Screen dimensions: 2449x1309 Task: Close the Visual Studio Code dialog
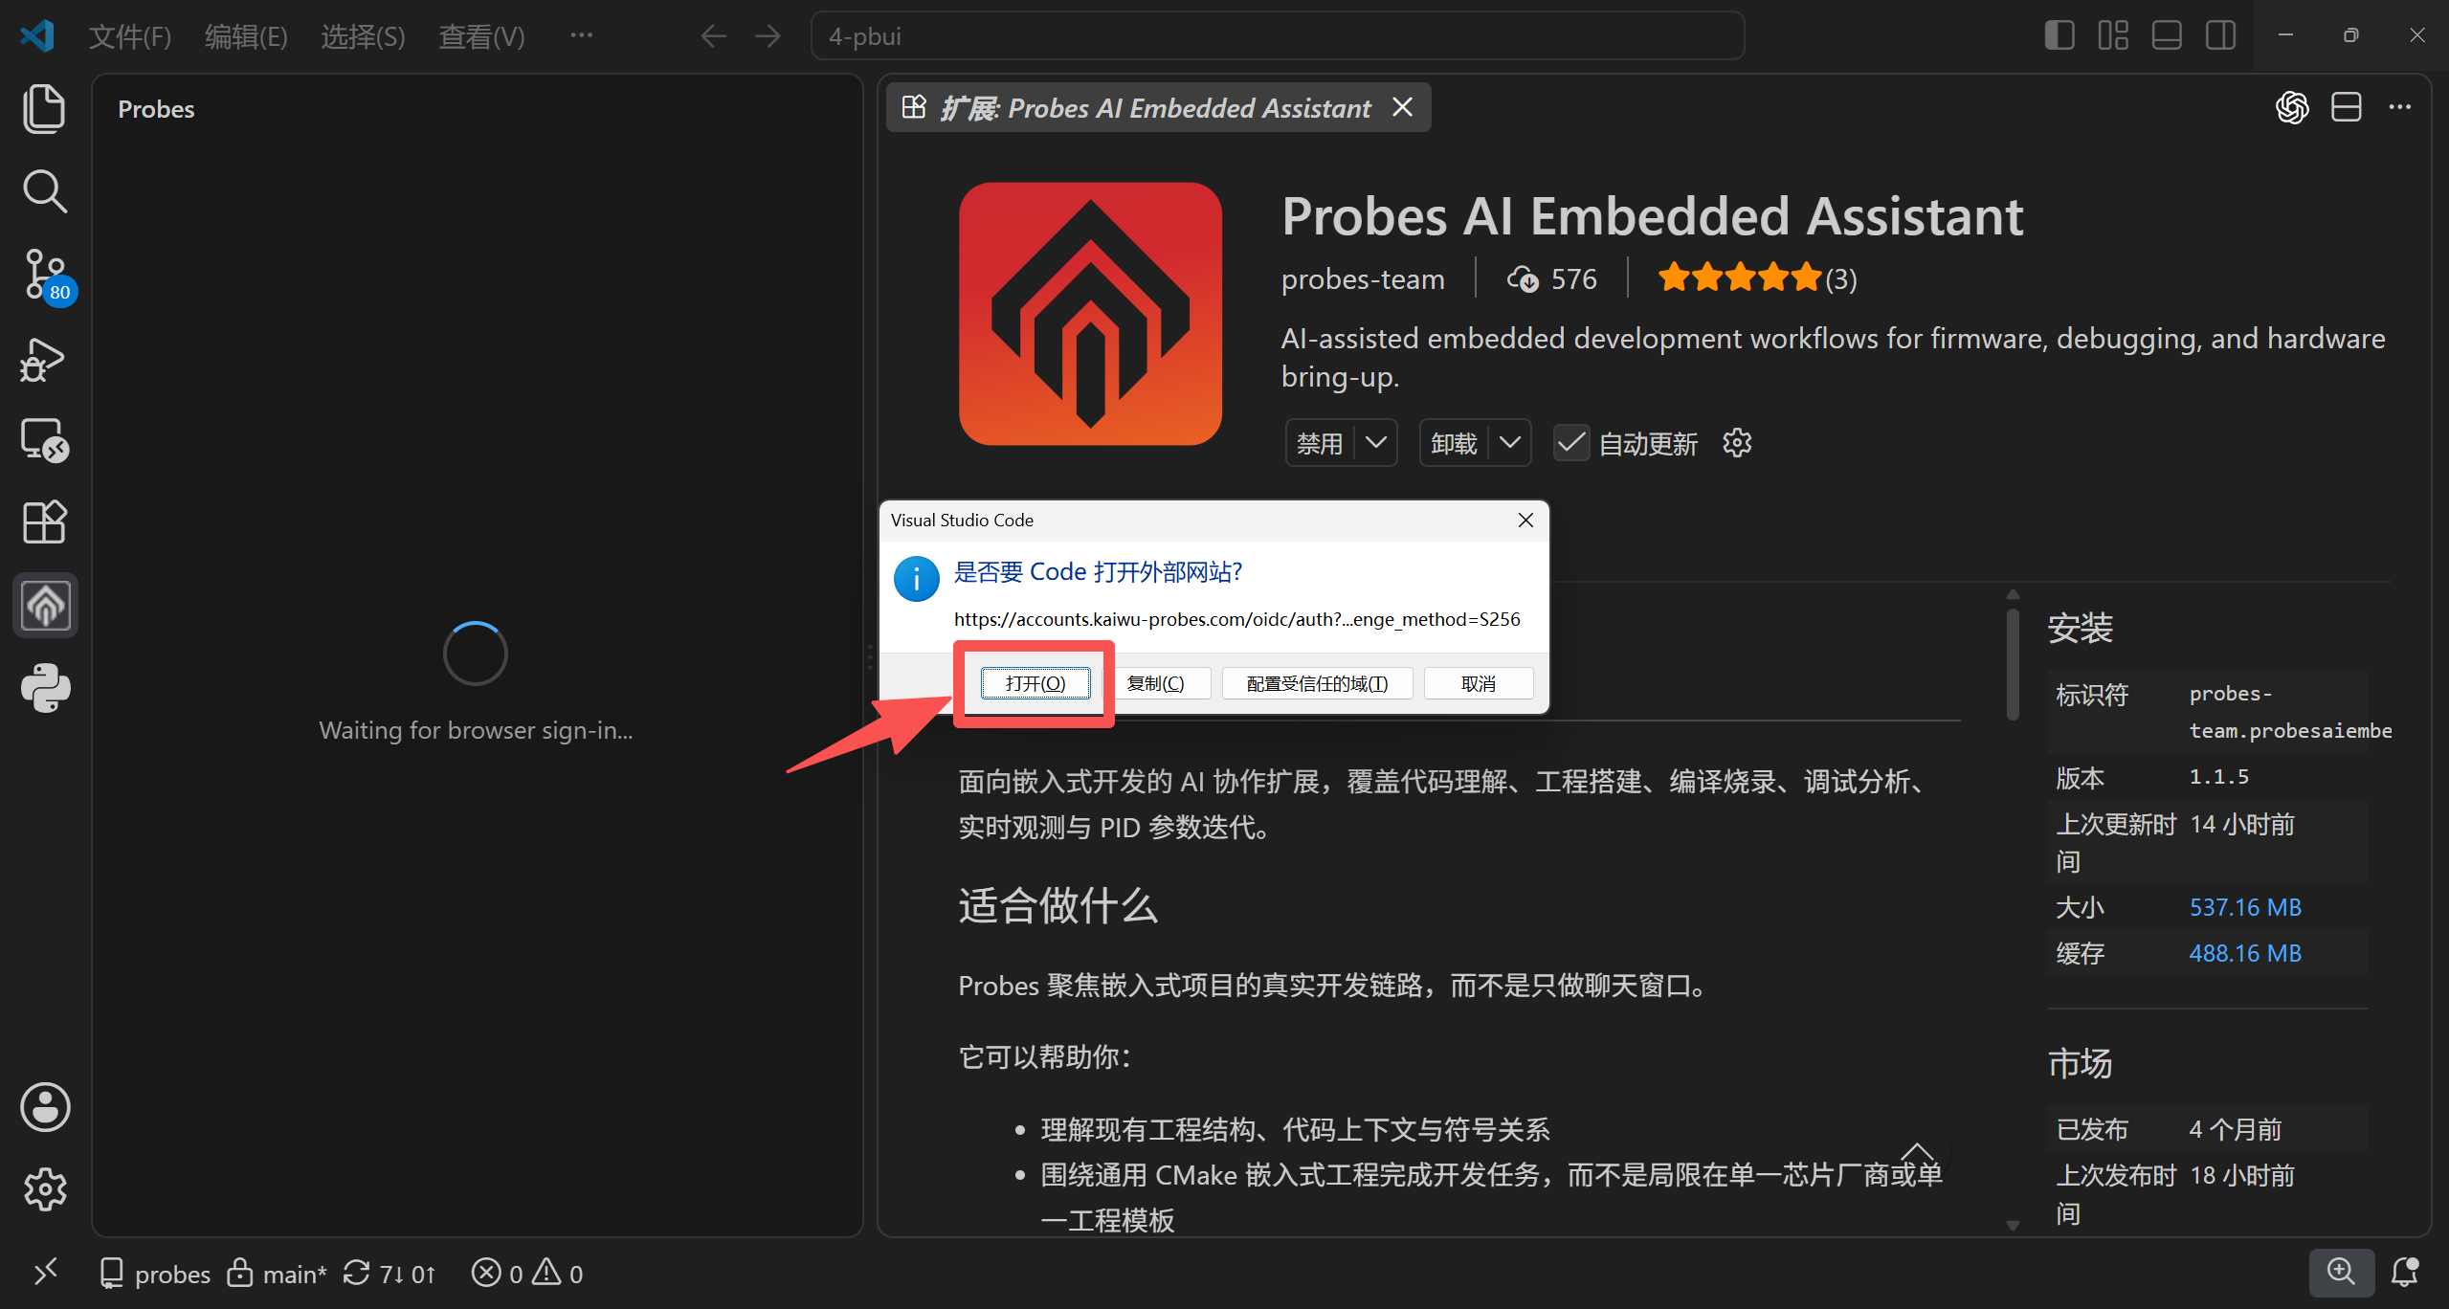click(1525, 520)
